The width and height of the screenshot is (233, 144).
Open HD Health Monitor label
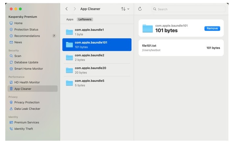click(x=27, y=82)
